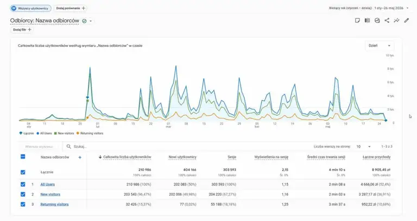The height and width of the screenshot is (221, 417).
Task: Click Dodaj porównanie button
Action: pos(71,8)
